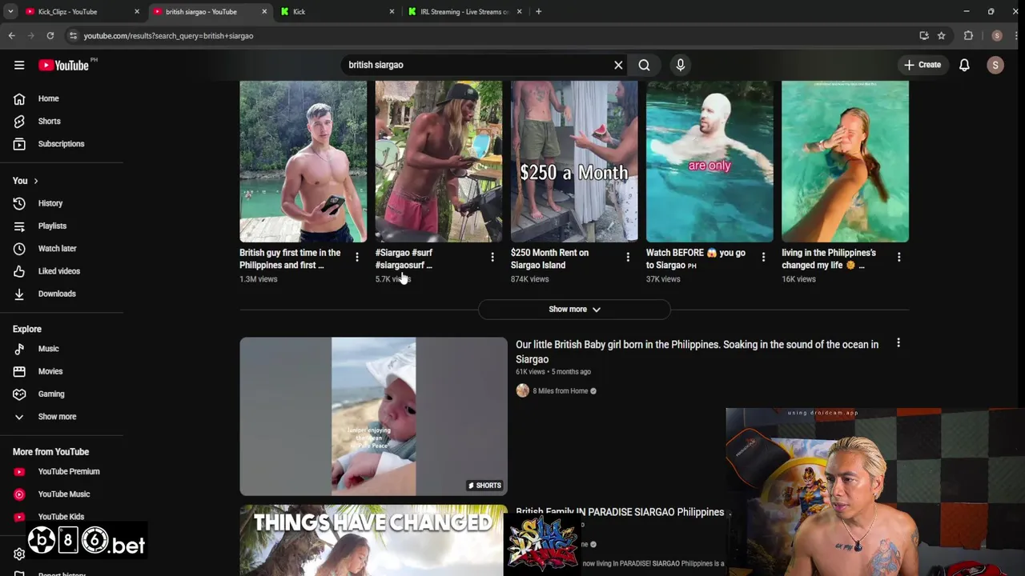
Task: Open the Chrome profile avatar
Action: point(996,36)
